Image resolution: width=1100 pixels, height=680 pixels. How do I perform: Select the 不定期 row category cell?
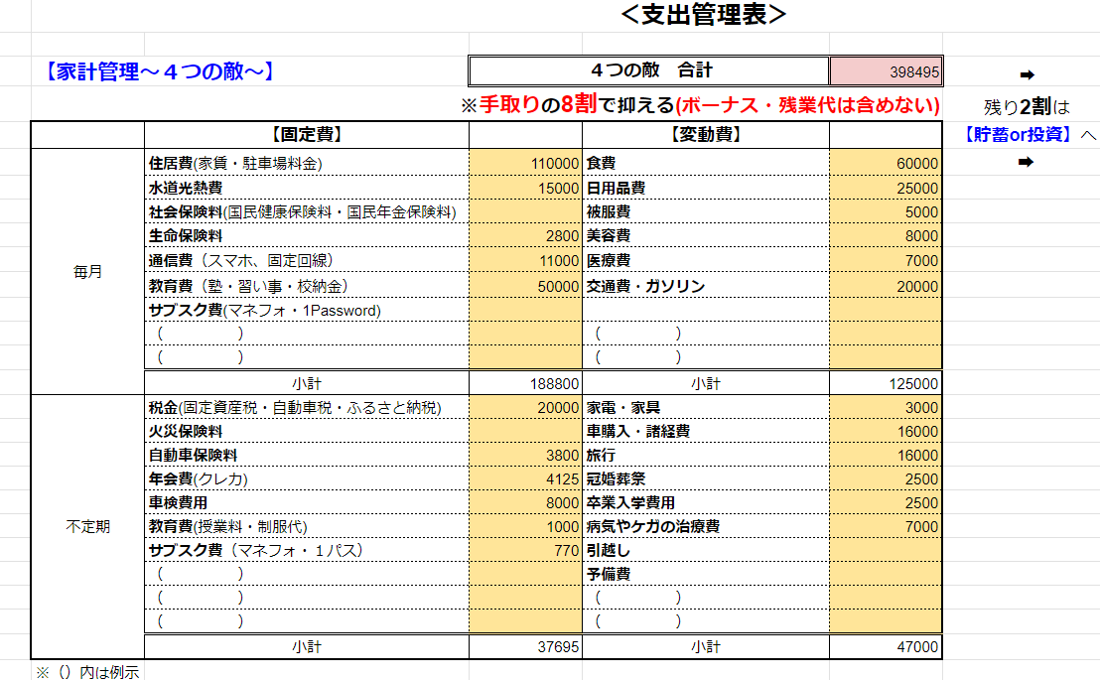tap(87, 527)
